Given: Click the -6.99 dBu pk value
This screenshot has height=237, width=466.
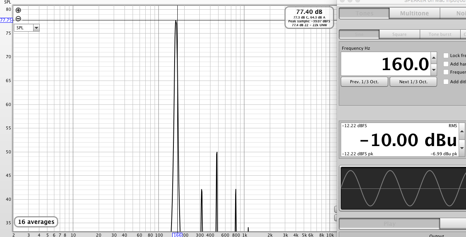Looking at the screenshot, I should (x=444, y=154).
